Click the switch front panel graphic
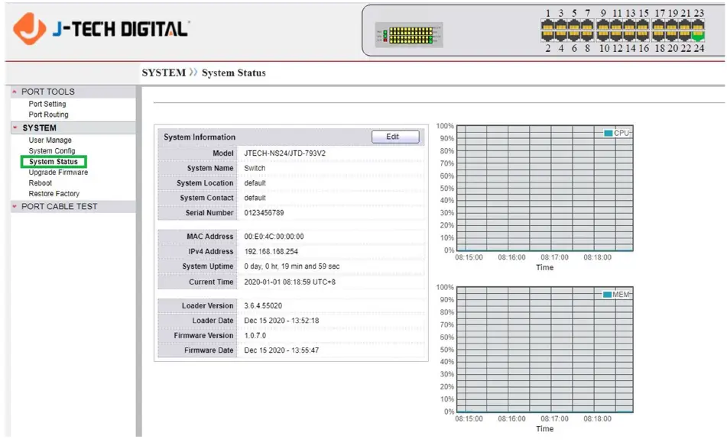 pyautogui.click(x=409, y=34)
